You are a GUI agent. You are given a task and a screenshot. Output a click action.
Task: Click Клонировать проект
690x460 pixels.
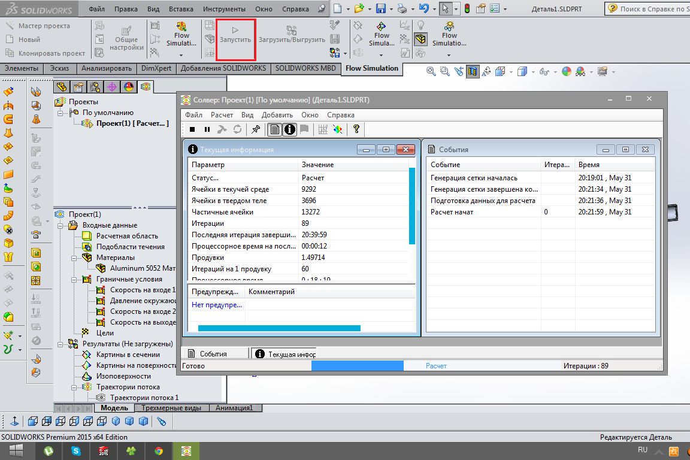pyautogui.click(x=46, y=53)
